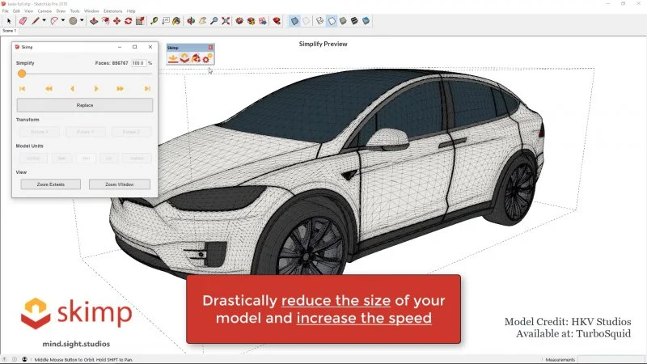
Task: Select the Push/Pull tool
Action: (x=94, y=21)
